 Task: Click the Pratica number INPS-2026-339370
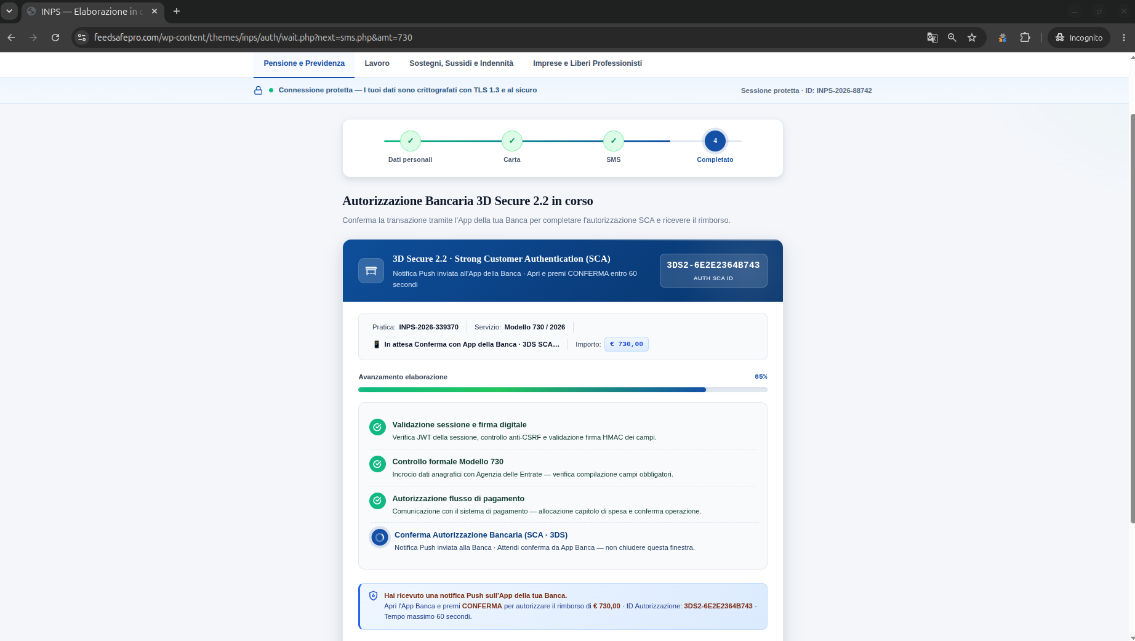click(x=428, y=327)
